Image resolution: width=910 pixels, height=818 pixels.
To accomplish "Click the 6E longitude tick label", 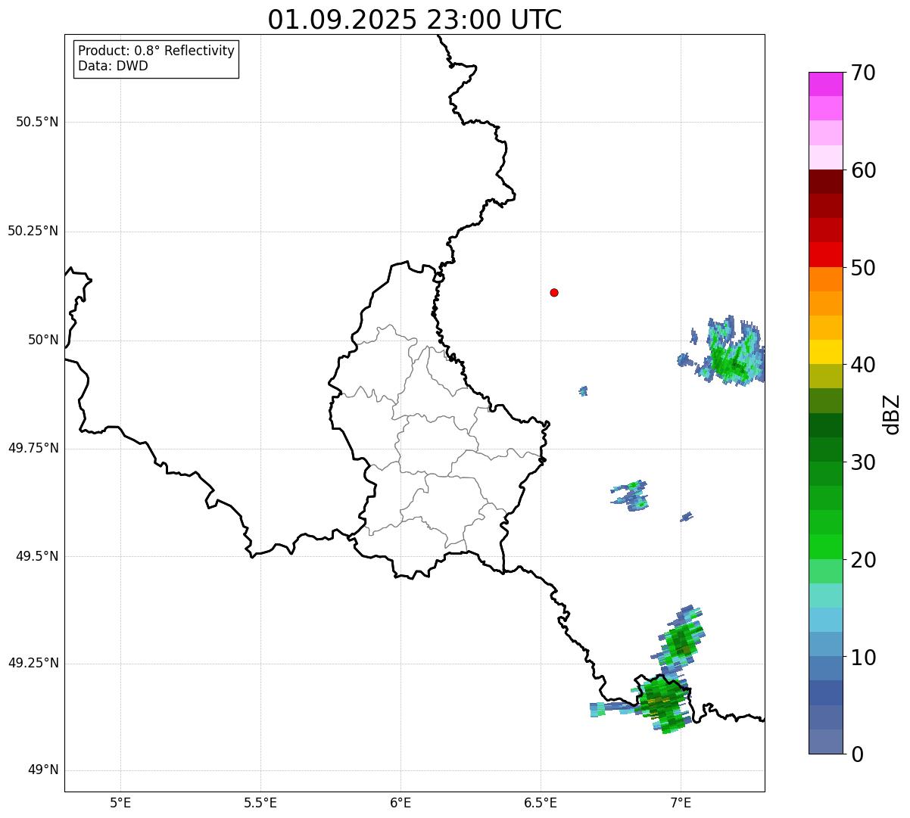I will [x=400, y=802].
